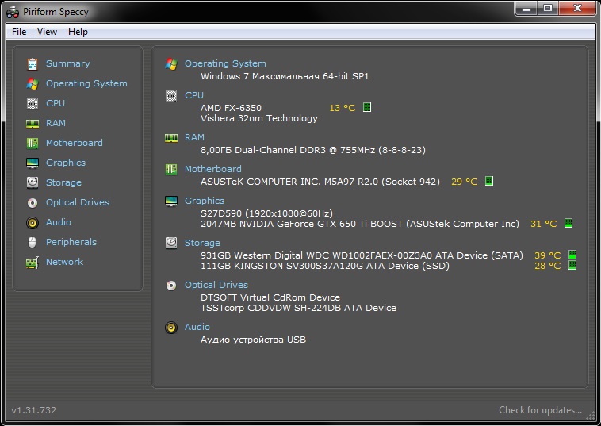The width and height of the screenshot is (601, 426).
Task: Click the RAM icon in main summary panel
Action: [x=171, y=138]
